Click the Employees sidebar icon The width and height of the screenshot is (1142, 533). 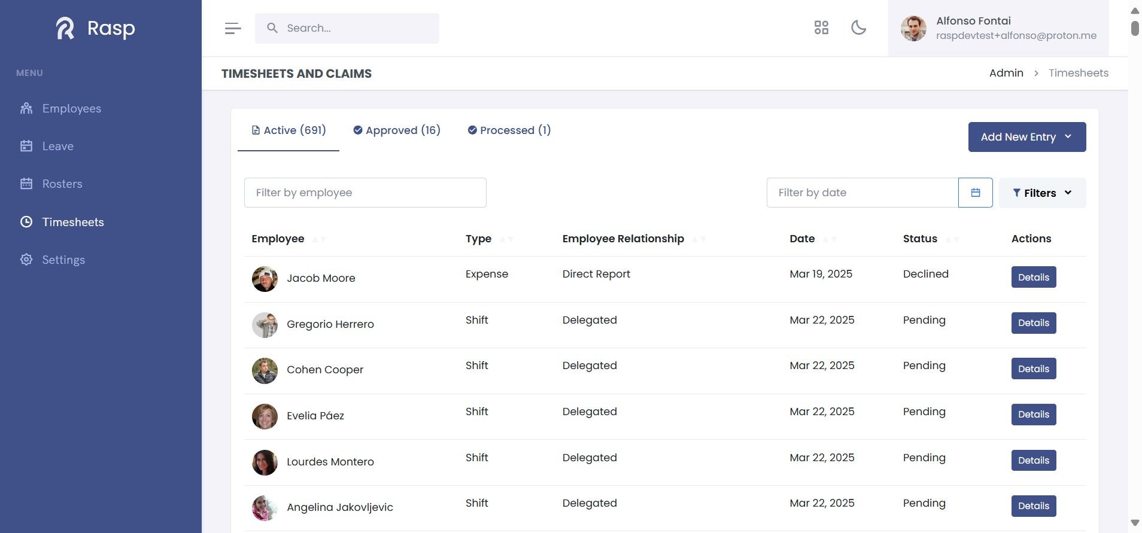point(26,108)
